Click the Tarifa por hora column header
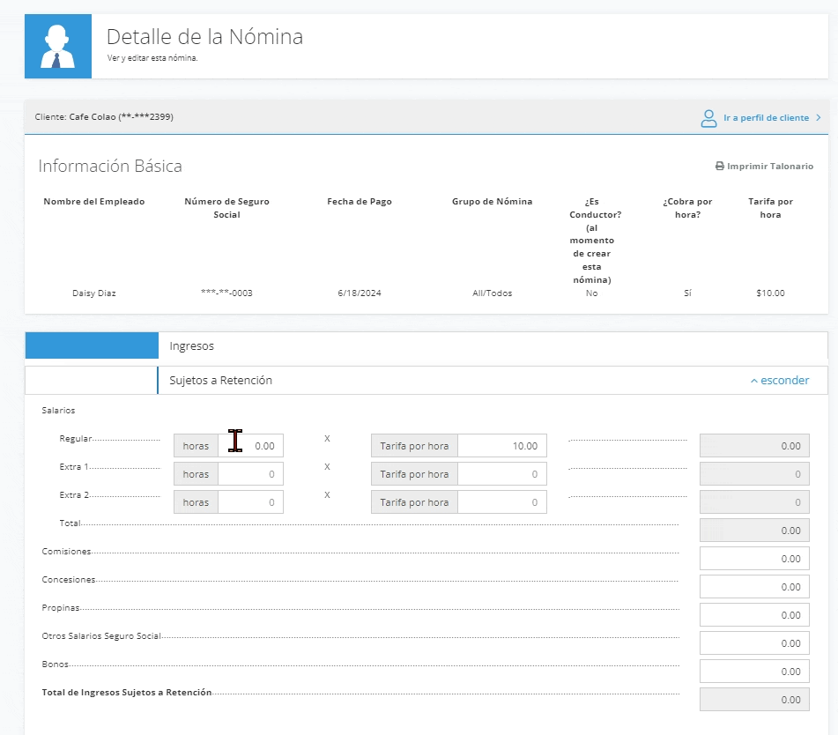838x735 pixels. click(771, 208)
